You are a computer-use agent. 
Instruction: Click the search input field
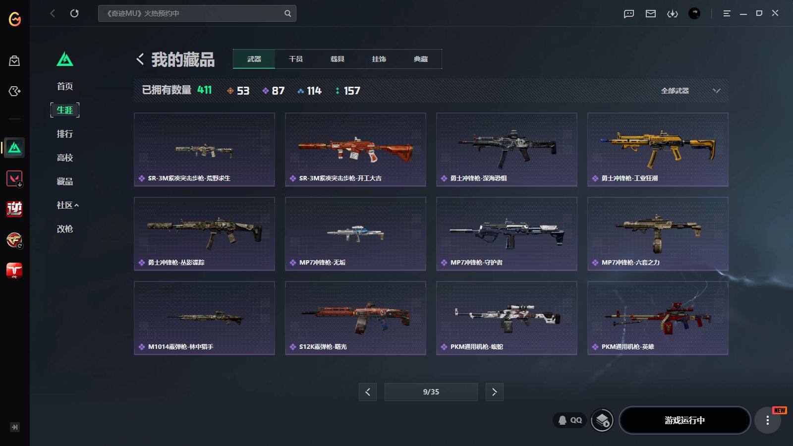[x=197, y=13]
